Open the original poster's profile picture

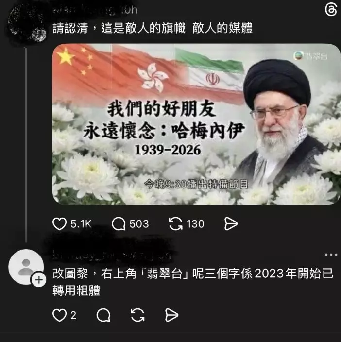pos(26,23)
